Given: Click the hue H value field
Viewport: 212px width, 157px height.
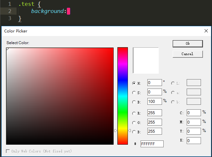Looking at the screenshot, I should [x=155, y=83].
